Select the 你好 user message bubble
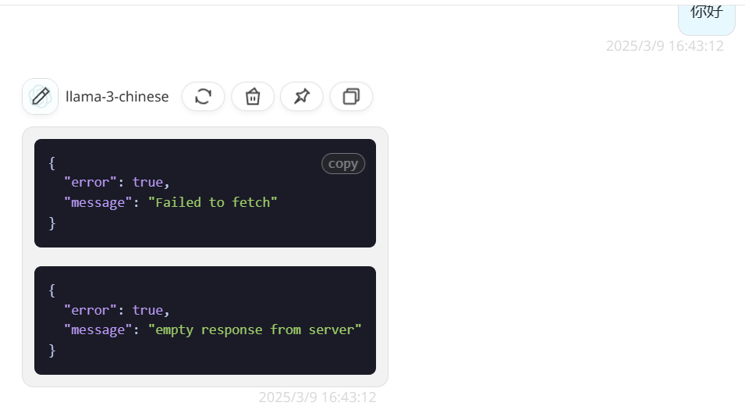Screen dimensions: 745x406 tap(707, 12)
